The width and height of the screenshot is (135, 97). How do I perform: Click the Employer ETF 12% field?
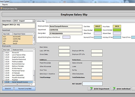click(97, 55)
